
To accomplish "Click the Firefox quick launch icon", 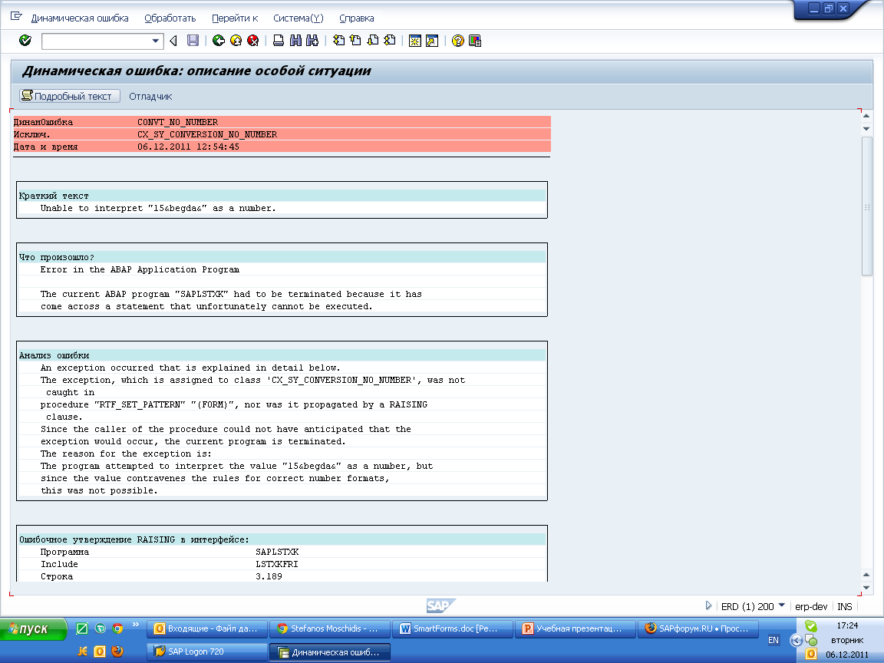I will click(117, 651).
